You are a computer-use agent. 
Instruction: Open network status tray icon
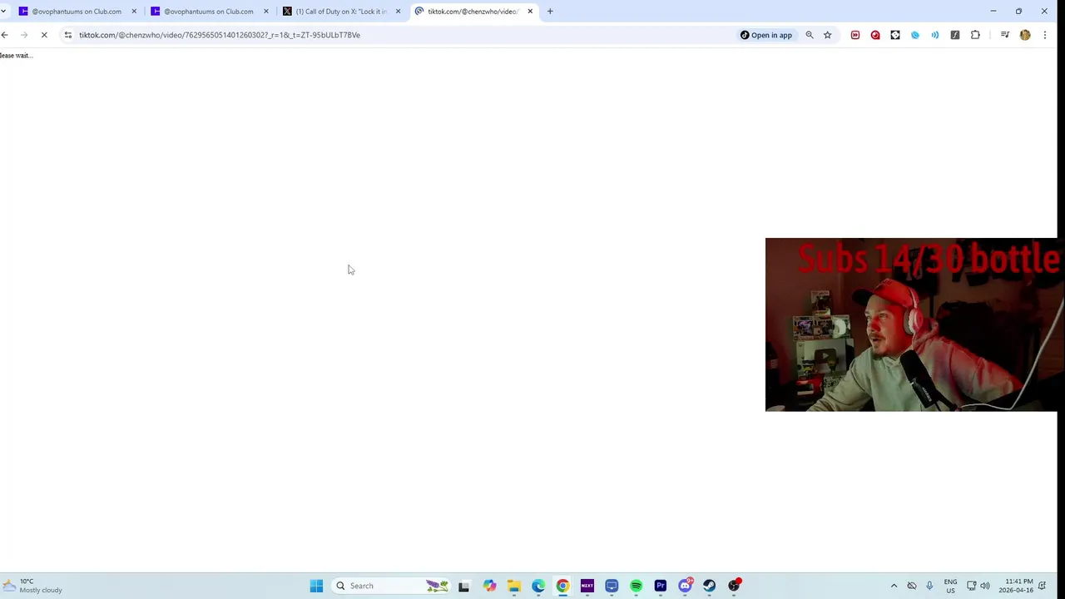[x=971, y=586]
